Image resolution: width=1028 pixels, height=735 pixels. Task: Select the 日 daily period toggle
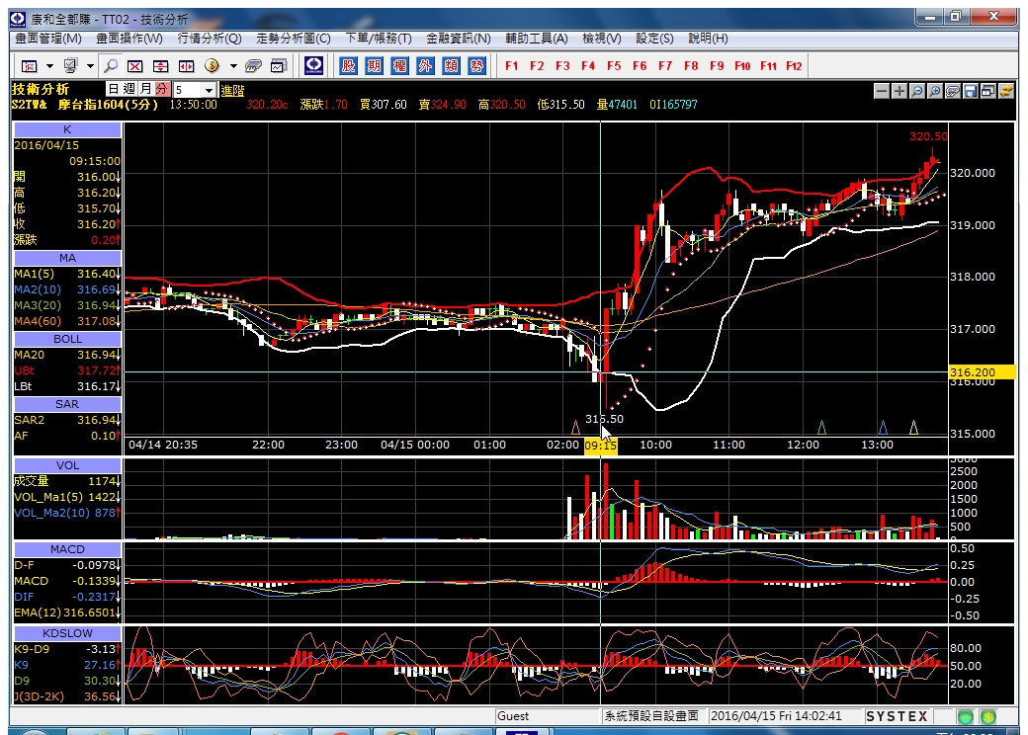point(114,89)
